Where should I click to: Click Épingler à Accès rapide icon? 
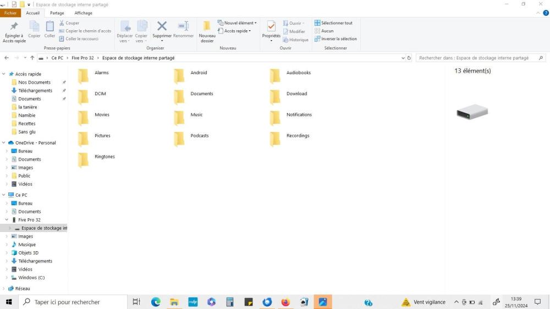click(x=14, y=26)
